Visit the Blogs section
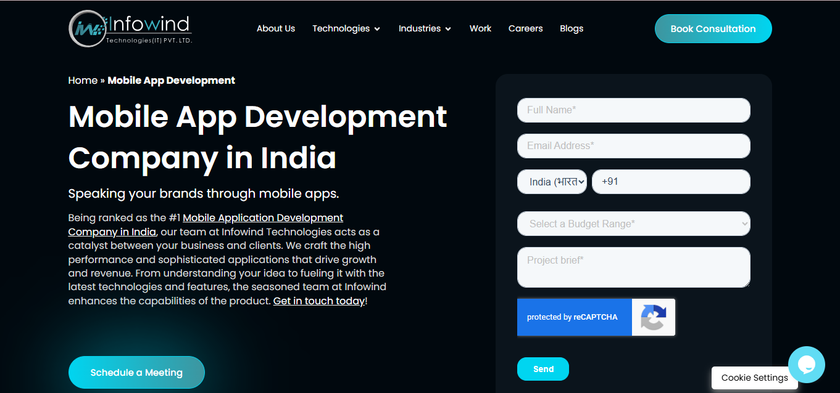Image resolution: width=840 pixels, height=393 pixels. tap(572, 28)
